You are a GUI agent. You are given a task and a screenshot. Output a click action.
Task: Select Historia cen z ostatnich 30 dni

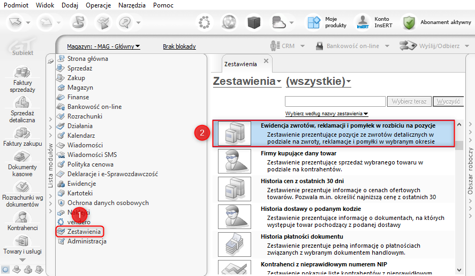334,189
